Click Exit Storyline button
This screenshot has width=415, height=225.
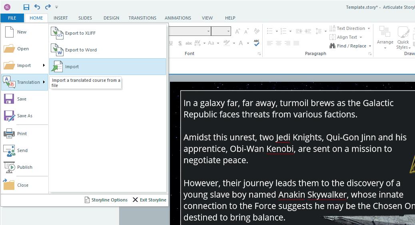tap(149, 200)
